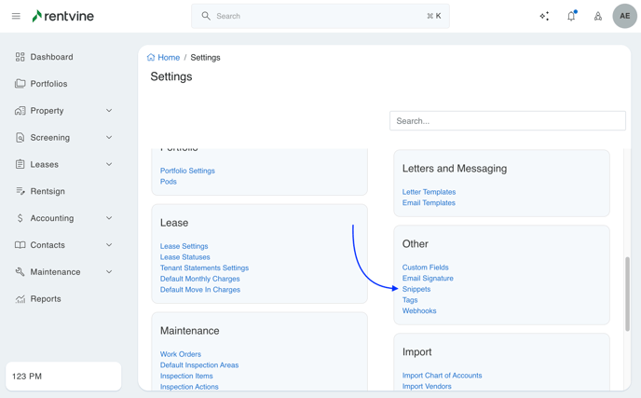Click the Rentvine logo
This screenshot has height=398, width=641.
62,16
